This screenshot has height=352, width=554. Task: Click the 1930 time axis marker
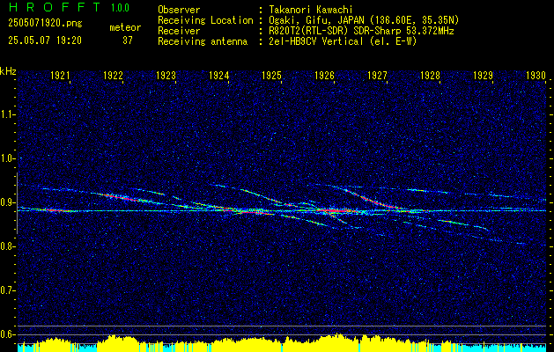tap(536, 75)
